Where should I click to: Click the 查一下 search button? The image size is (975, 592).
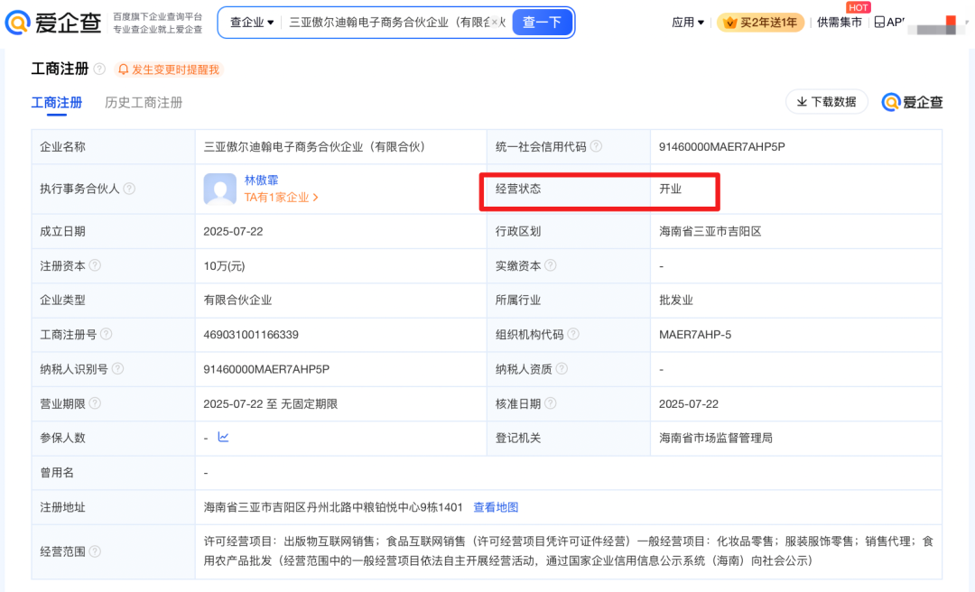542,23
